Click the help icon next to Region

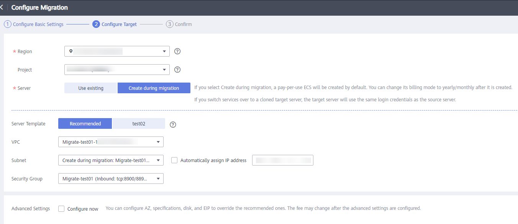[177, 51]
